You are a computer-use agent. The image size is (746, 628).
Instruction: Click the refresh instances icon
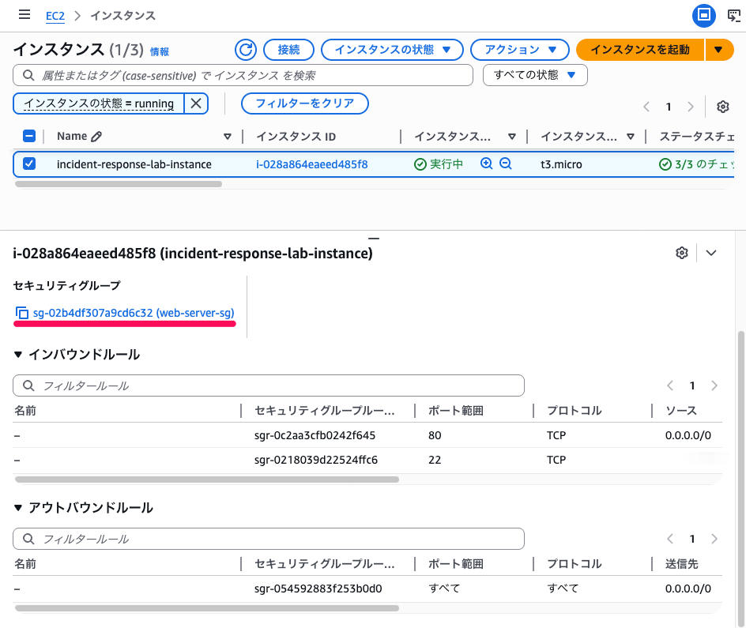coord(246,50)
